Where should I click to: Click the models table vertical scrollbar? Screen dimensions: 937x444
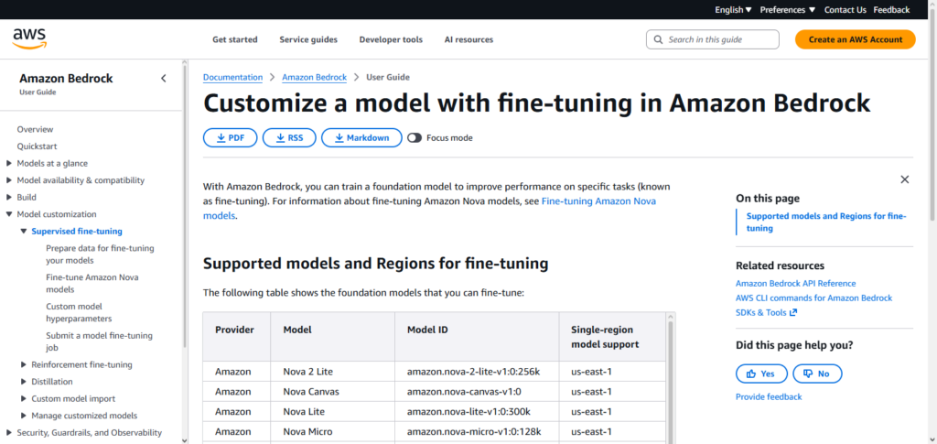pyautogui.click(x=671, y=383)
